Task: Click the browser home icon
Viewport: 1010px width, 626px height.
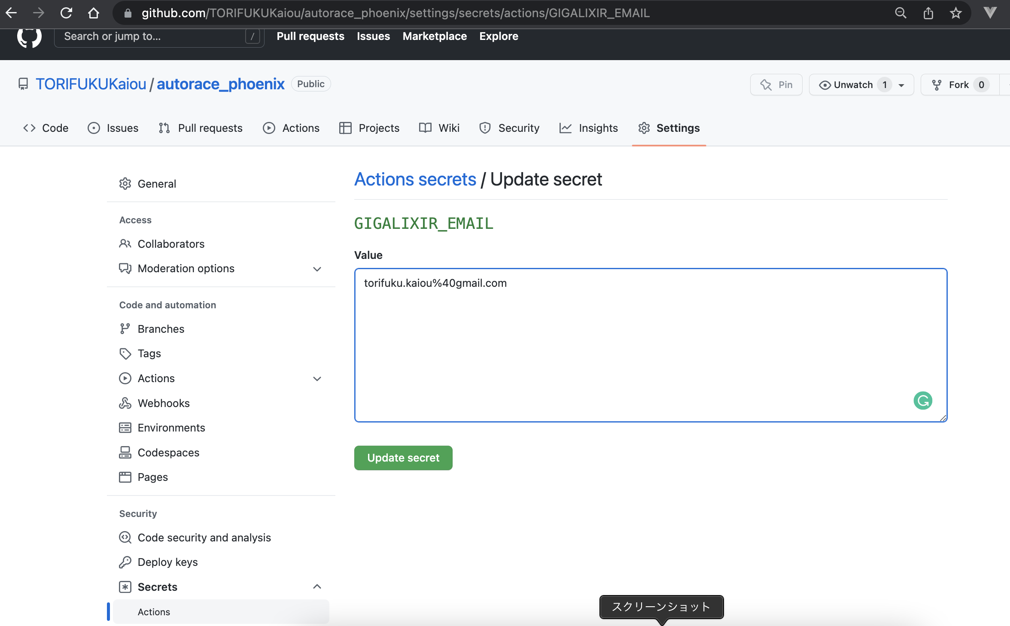Action: pos(93,13)
